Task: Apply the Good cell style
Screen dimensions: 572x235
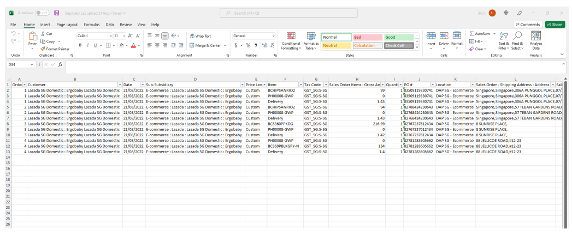Action: [x=399, y=37]
